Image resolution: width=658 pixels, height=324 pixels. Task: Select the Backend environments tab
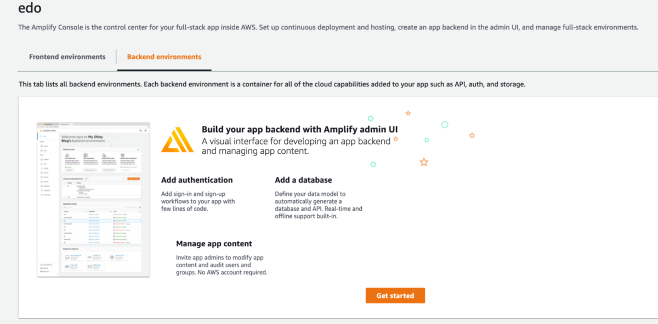point(164,57)
